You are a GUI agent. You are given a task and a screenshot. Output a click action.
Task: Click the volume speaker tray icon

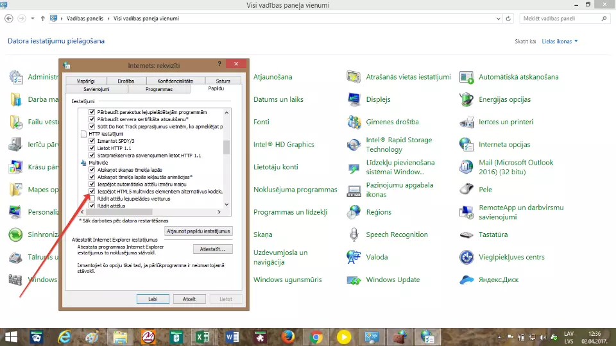pyautogui.click(x=543, y=338)
